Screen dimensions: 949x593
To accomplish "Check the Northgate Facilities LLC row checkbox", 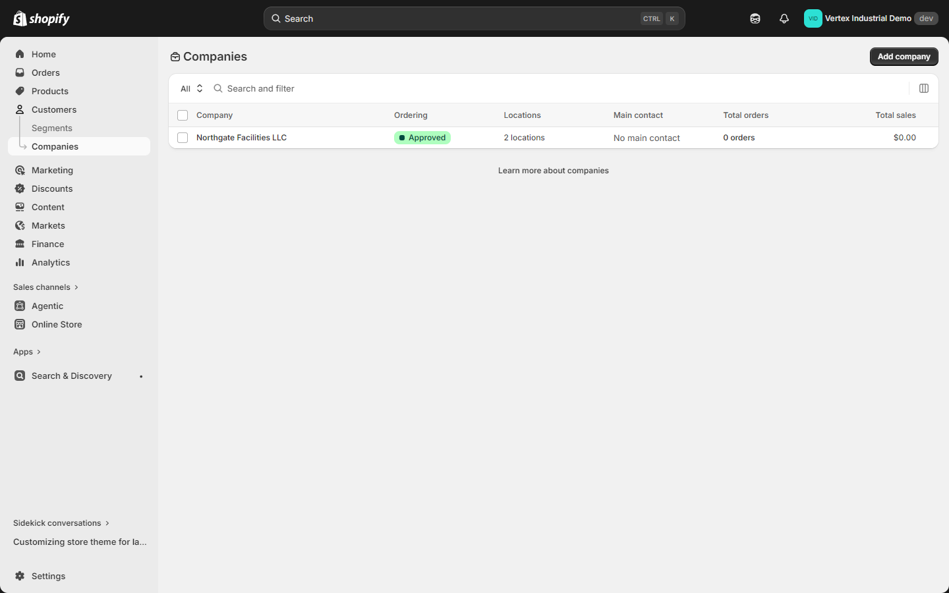I will click(x=183, y=138).
